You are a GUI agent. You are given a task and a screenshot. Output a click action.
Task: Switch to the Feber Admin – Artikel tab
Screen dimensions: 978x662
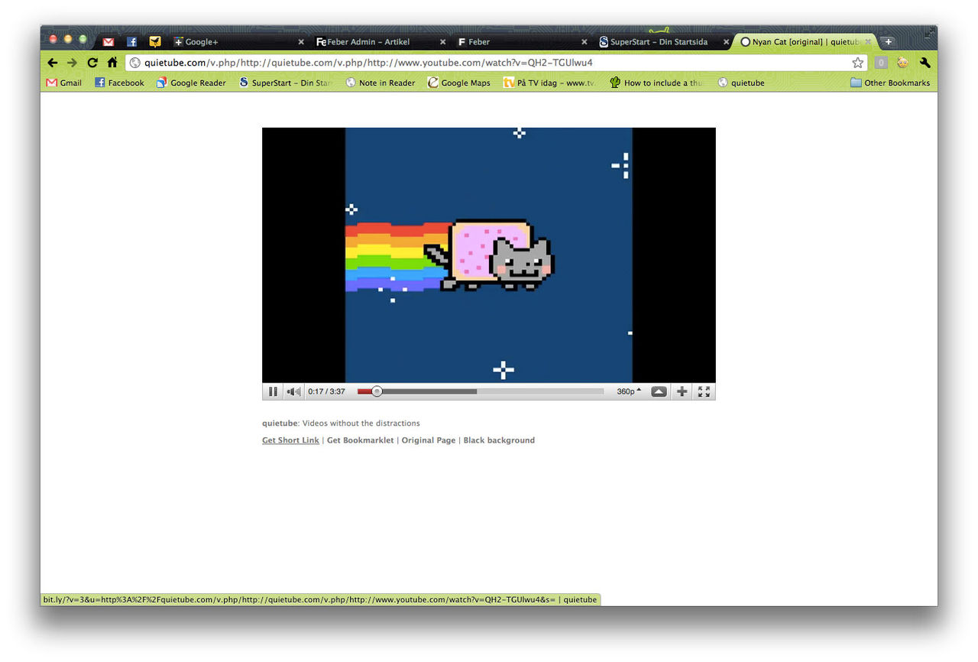point(372,42)
